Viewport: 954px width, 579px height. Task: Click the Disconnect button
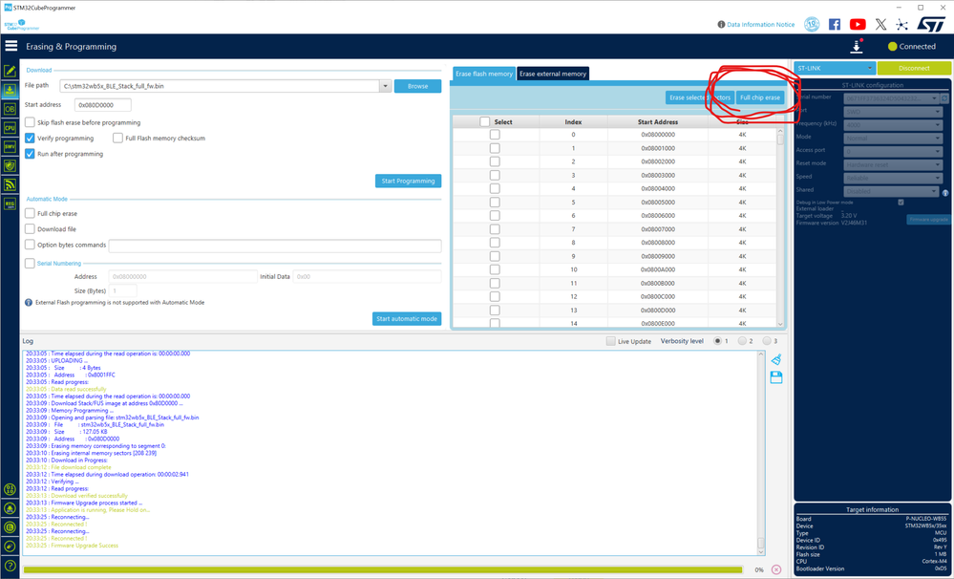(x=914, y=68)
